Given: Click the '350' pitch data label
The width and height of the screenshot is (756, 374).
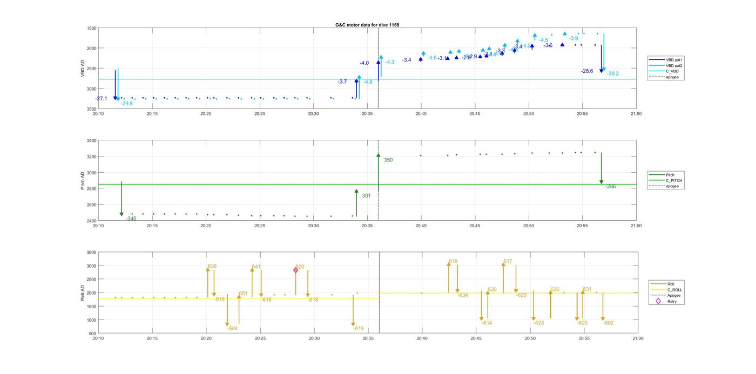Looking at the screenshot, I should [x=388, y=160].
